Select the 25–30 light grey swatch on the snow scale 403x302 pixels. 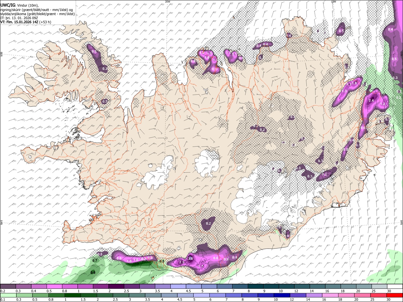coord(380,287)
